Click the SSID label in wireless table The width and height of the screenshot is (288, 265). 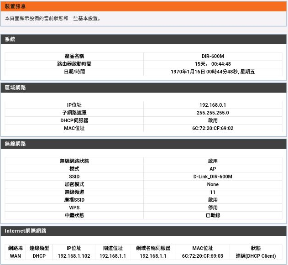coord(74,177)
